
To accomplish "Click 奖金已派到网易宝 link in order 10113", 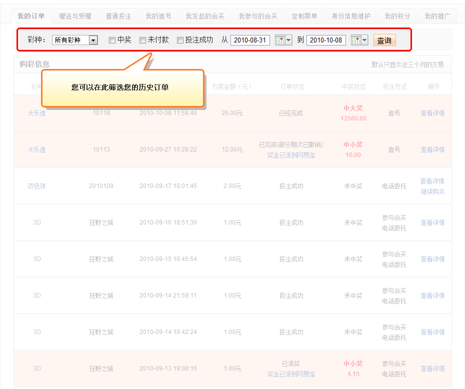I will click(291, 155).
